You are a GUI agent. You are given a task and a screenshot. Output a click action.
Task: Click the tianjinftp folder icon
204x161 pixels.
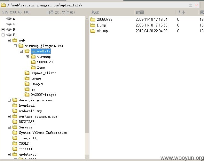15,138
